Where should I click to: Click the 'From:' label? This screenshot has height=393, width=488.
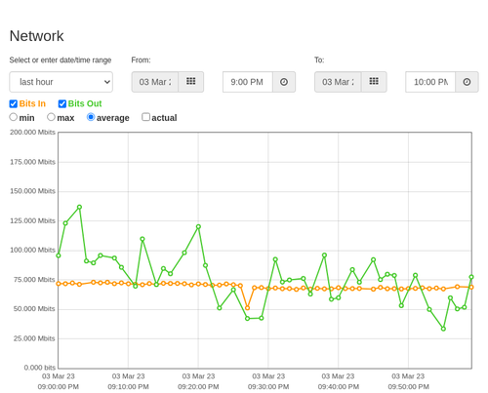pyautogui.click(x=141, y=60)
